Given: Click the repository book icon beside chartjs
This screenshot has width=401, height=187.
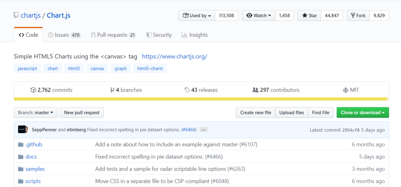Looking at the screenshot, I should click(16, 15).
